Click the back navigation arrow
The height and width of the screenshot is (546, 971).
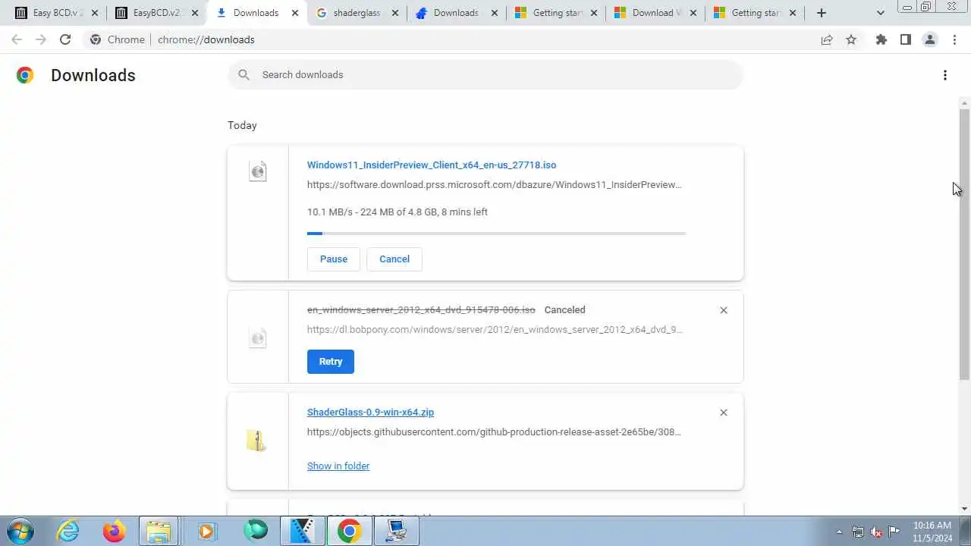click(x=17, y=39)
